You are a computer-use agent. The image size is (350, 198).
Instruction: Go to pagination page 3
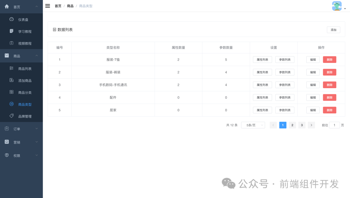302,125
